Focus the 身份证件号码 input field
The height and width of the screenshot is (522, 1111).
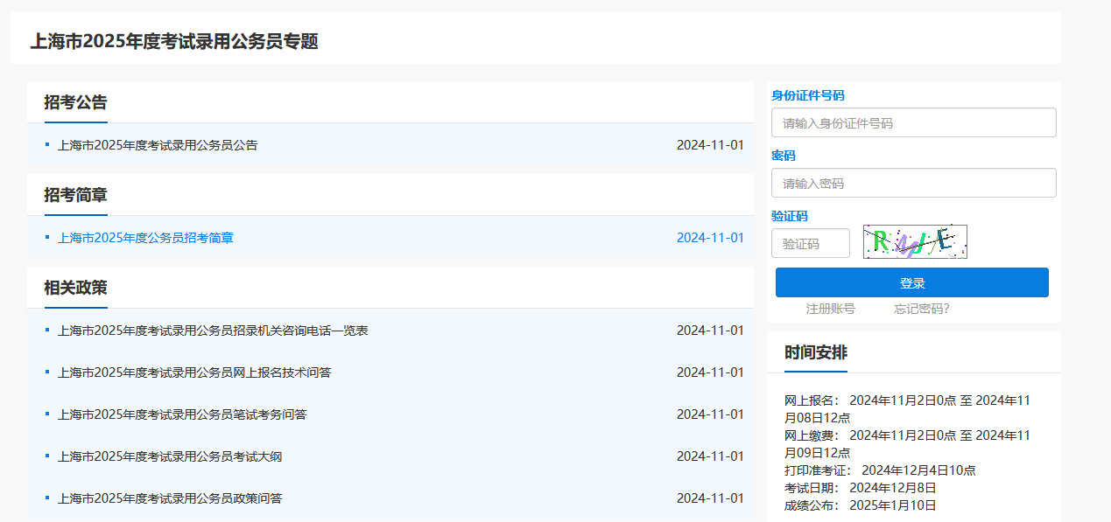click(913, 122)
